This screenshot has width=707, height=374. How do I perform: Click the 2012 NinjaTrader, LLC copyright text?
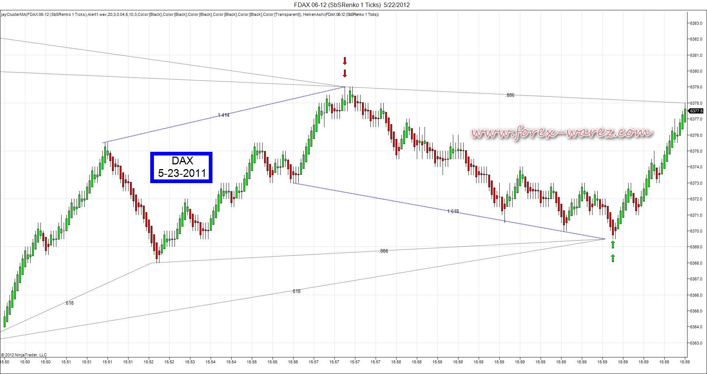pos(24,355)
